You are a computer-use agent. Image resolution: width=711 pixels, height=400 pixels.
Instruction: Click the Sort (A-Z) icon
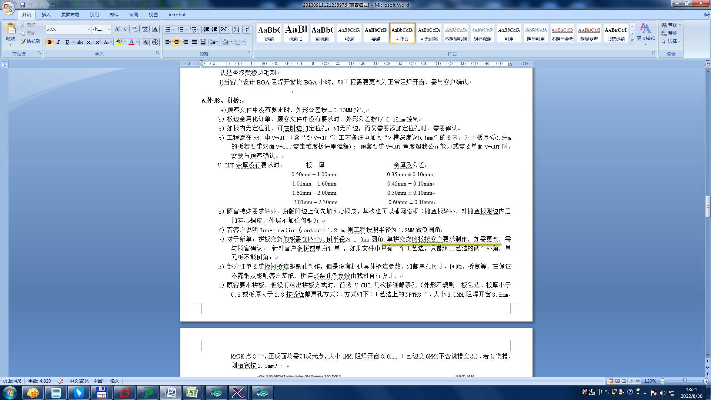pos(236,29)
